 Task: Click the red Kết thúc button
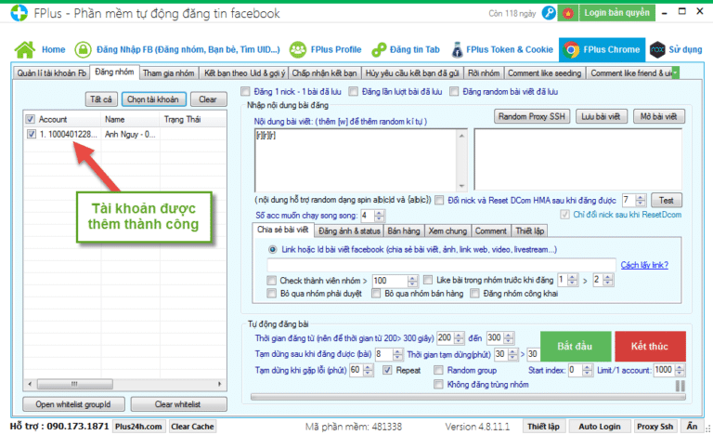(650, 346)
